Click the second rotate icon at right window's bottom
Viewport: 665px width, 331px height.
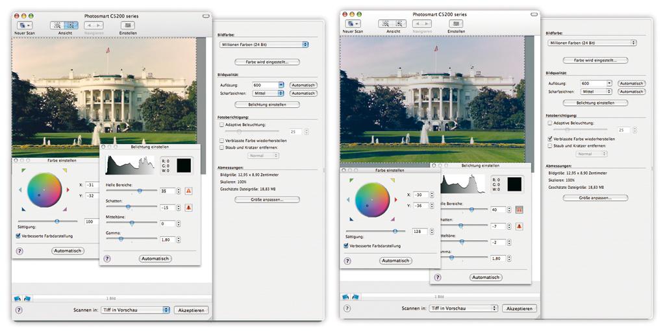click(x=355, y=297)
